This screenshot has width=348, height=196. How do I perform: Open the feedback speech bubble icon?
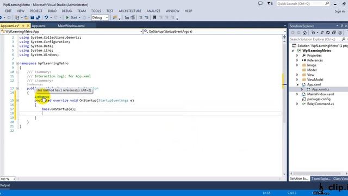[x=260, y=3]
